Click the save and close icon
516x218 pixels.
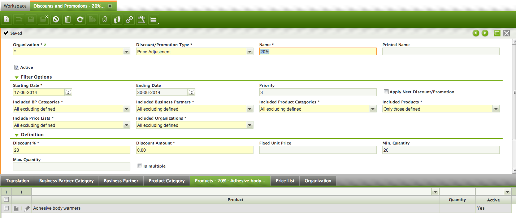(x=43, y=19)
